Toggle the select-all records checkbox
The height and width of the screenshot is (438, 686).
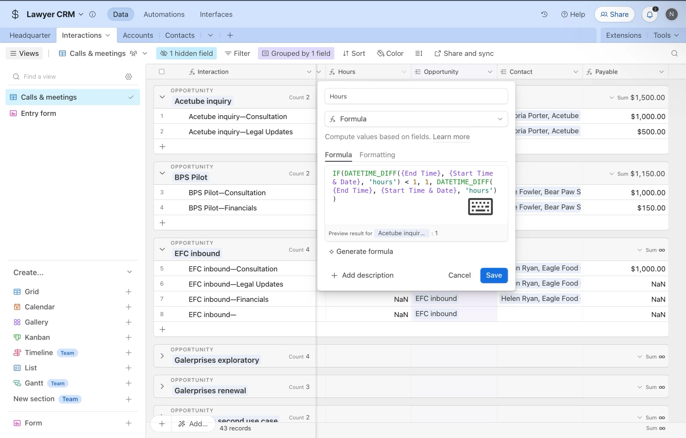click(162, 72)
